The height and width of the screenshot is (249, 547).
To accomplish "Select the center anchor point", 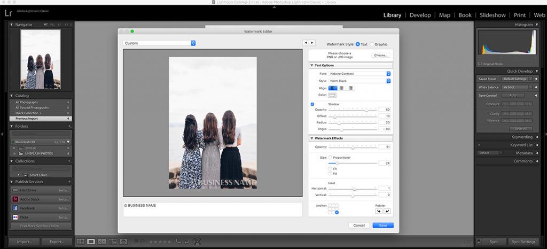I will [333, 209].
